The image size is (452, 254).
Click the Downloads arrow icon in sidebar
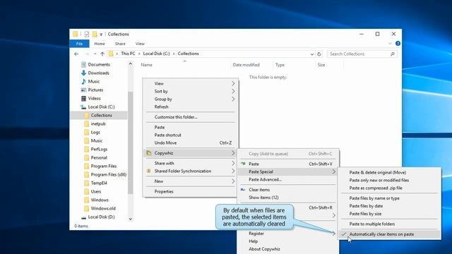83,73
